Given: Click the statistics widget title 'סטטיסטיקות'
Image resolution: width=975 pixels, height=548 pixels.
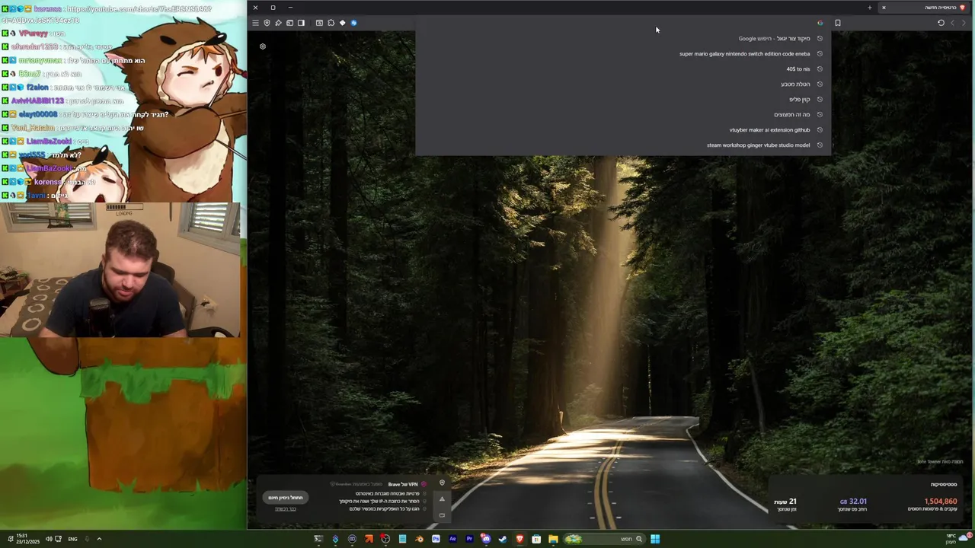Looking at the screenshot, I should (943, 484).
